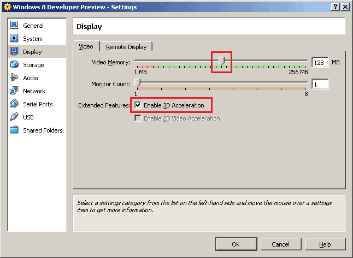Select Network settings category label
The height and width of the screenshot is (258, 353).
pos(34,91)
